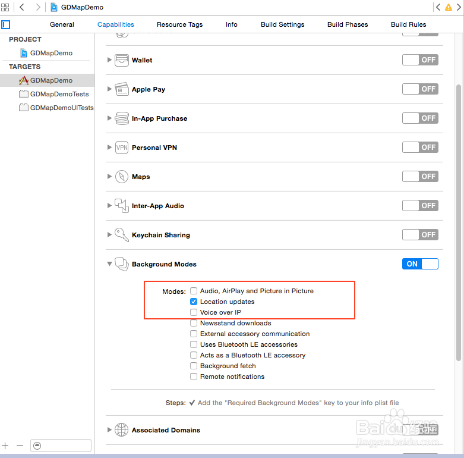Collapse the Background Modes section
464x458 pixels.
[x=109, y=263]
